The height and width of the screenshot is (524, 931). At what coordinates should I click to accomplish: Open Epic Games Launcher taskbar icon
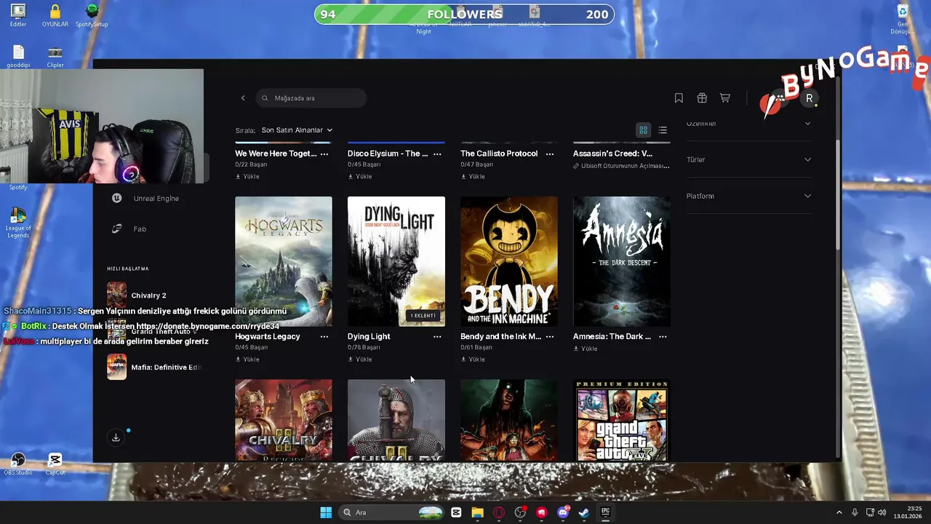pos(605,512)
